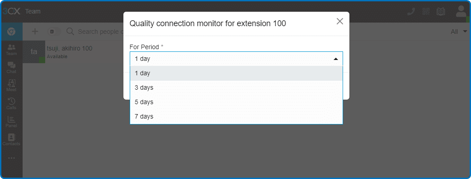Open the Panel sidebar icon
471x179 pixels.
click(x=11, y=122)
